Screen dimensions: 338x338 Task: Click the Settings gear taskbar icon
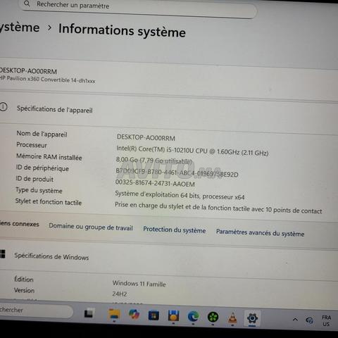(252, 318)
